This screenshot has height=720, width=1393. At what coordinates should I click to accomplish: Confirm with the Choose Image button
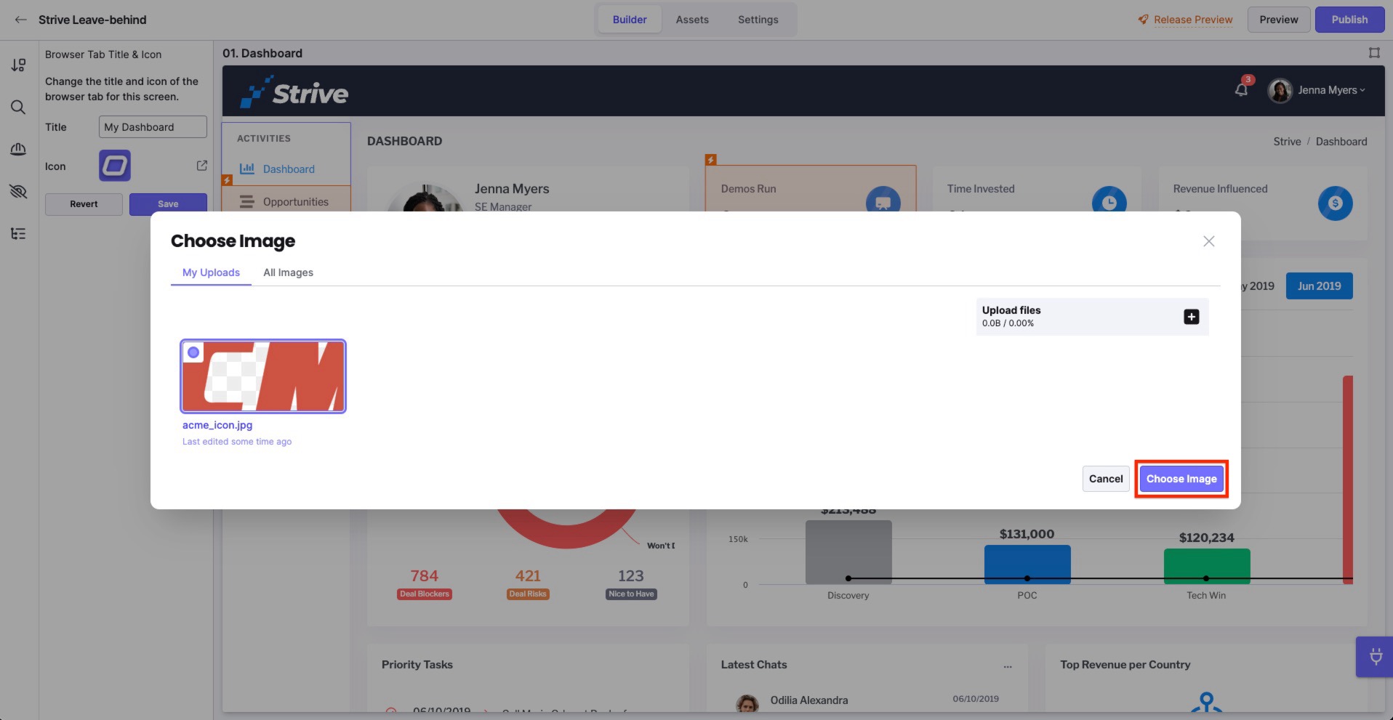1181,479
